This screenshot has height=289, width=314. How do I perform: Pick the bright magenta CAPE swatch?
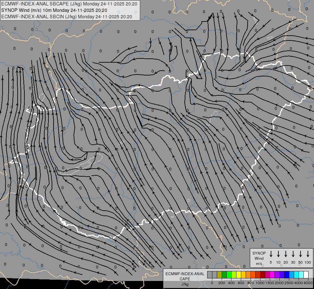click(272, 275)
